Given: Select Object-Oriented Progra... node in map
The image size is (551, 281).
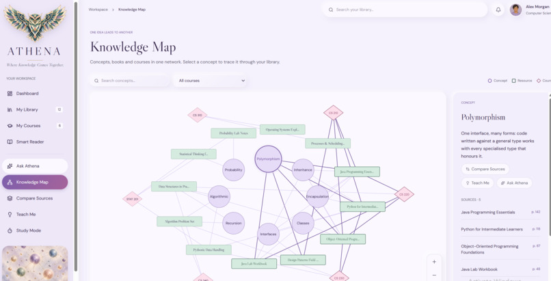Looking at the screenshot, I should (x=342, y=239).
